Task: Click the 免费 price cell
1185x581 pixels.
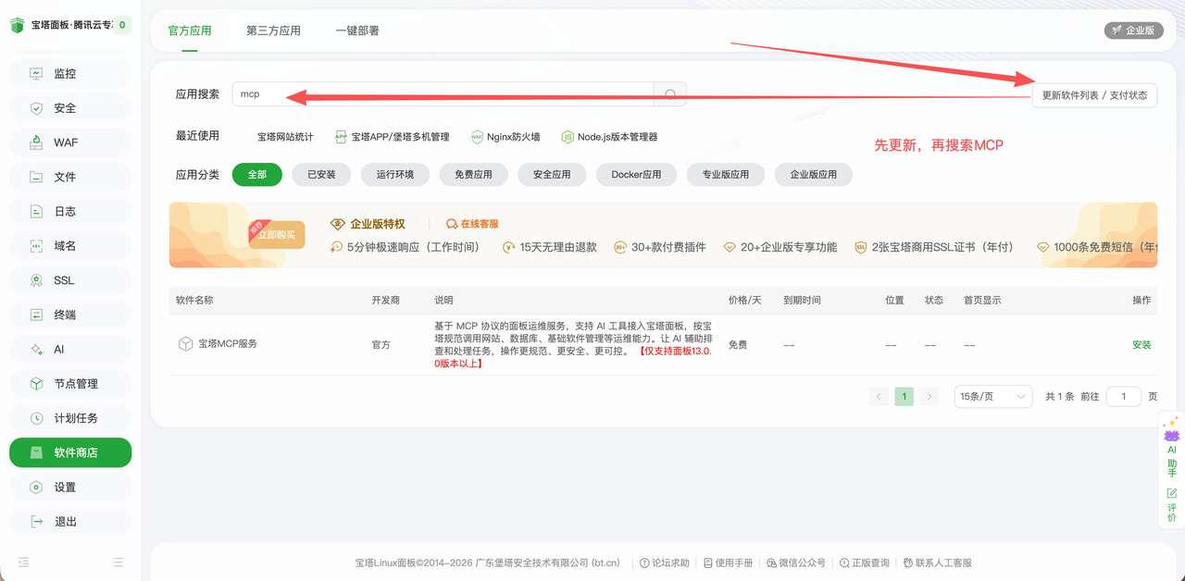Action: coord(738,344)
